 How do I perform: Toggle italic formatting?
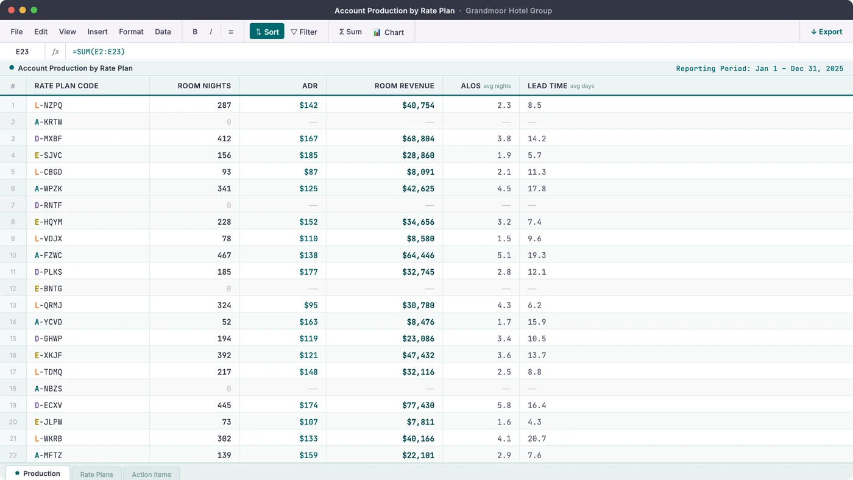(211, 32)
